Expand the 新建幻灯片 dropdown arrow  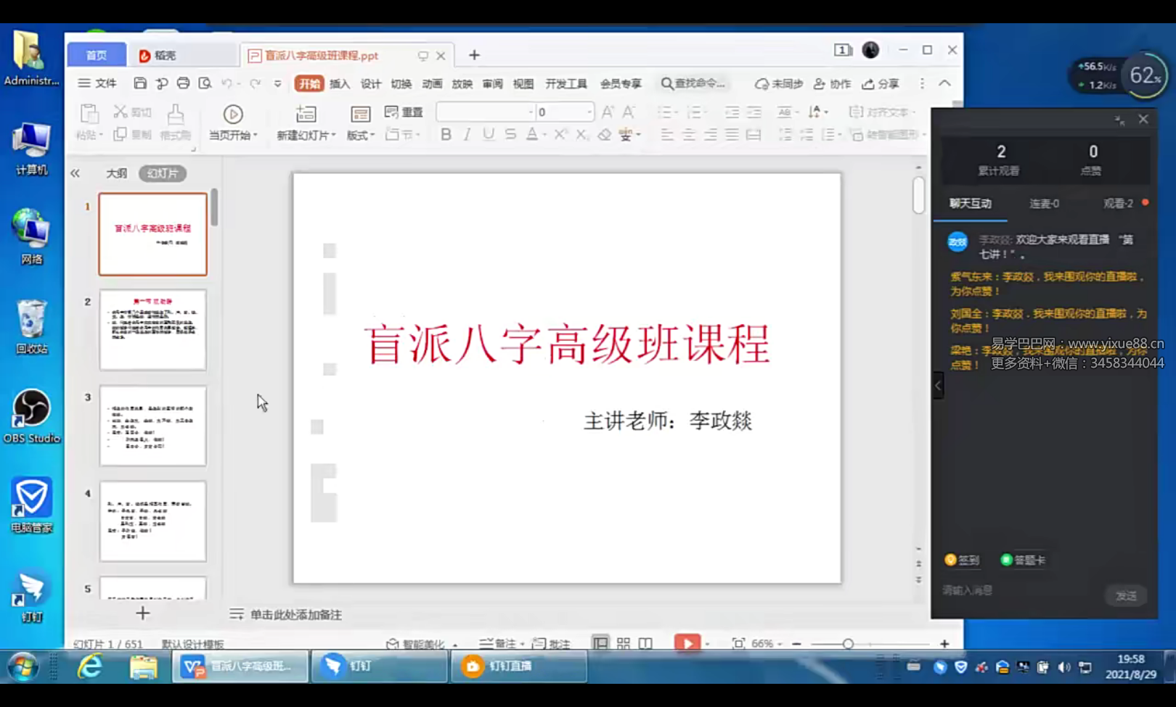tap(333, 136)
